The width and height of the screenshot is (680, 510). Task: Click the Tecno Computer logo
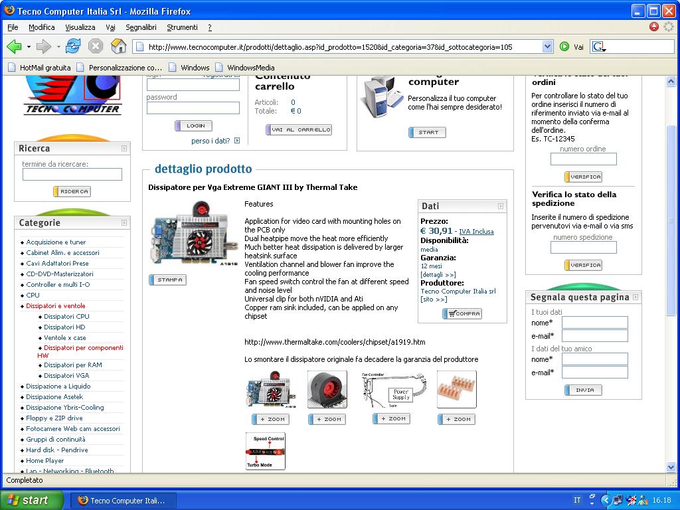73,96
